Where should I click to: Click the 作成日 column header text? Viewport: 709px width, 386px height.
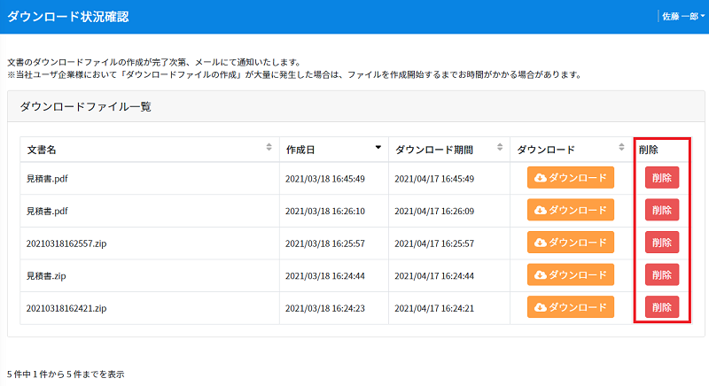[x=300, y=150]
